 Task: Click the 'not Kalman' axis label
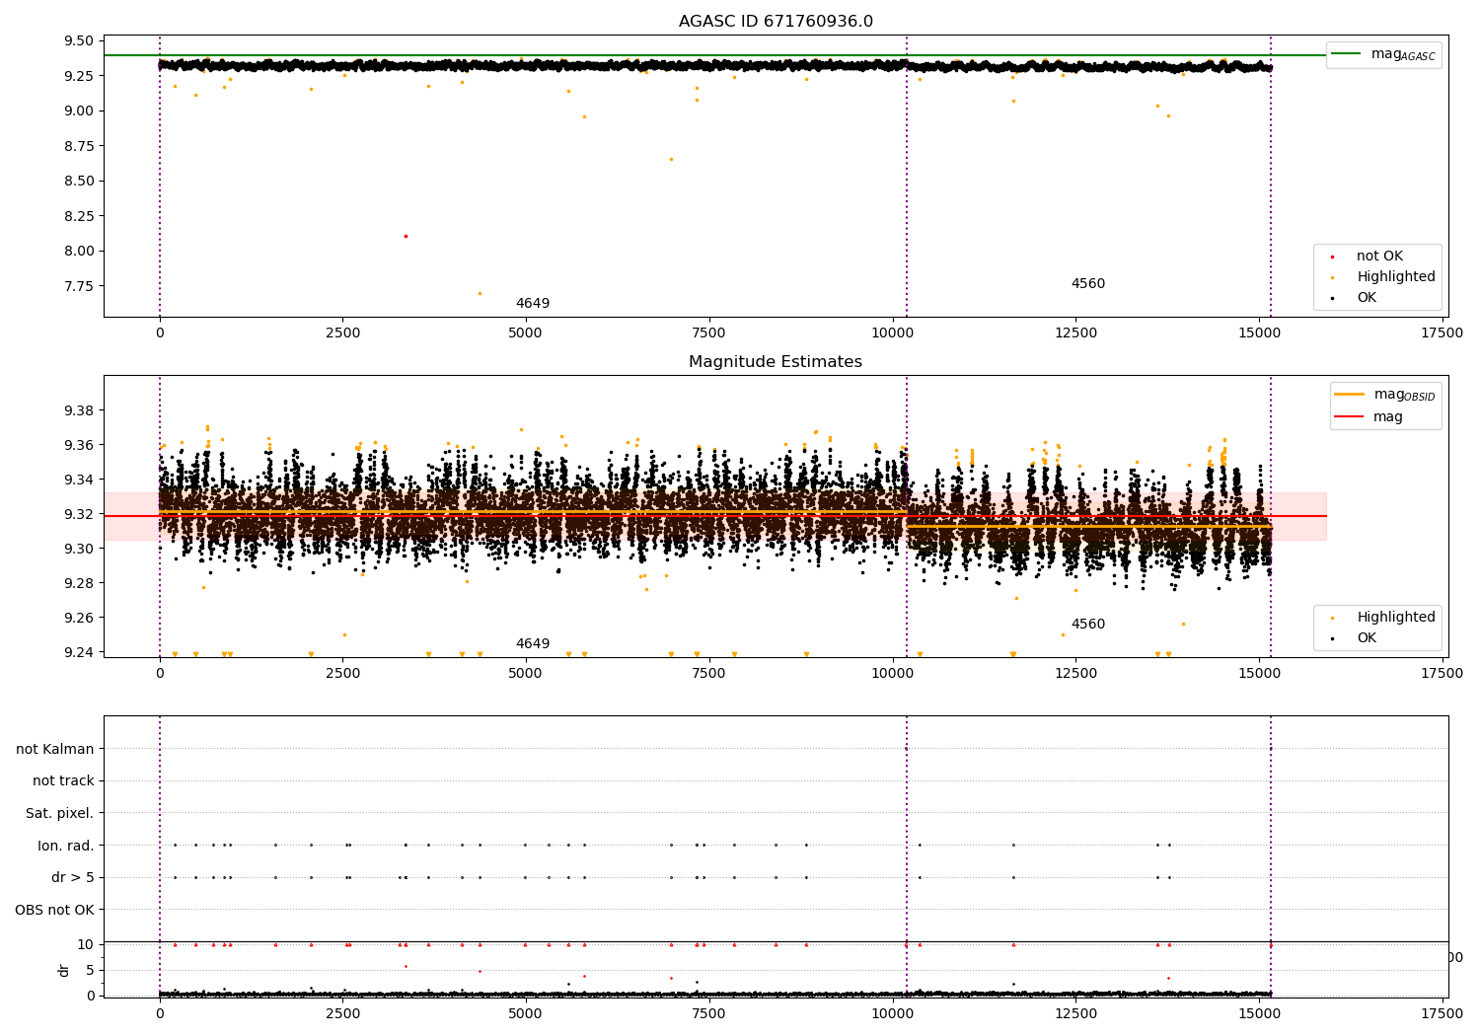(x=55, y=750)
